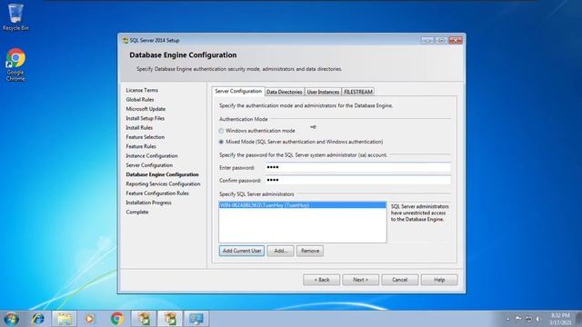
Task: Open setup Help
Action: click(439, 280)
